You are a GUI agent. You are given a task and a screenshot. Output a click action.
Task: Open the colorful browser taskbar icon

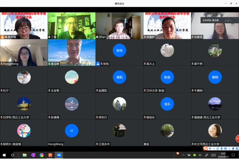pyautogui.click(x=41, y=155)
